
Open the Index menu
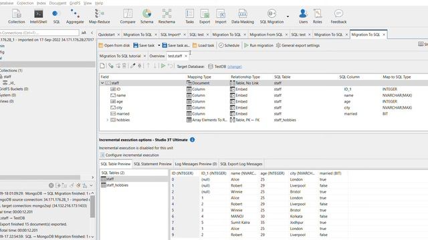point(41,3)
